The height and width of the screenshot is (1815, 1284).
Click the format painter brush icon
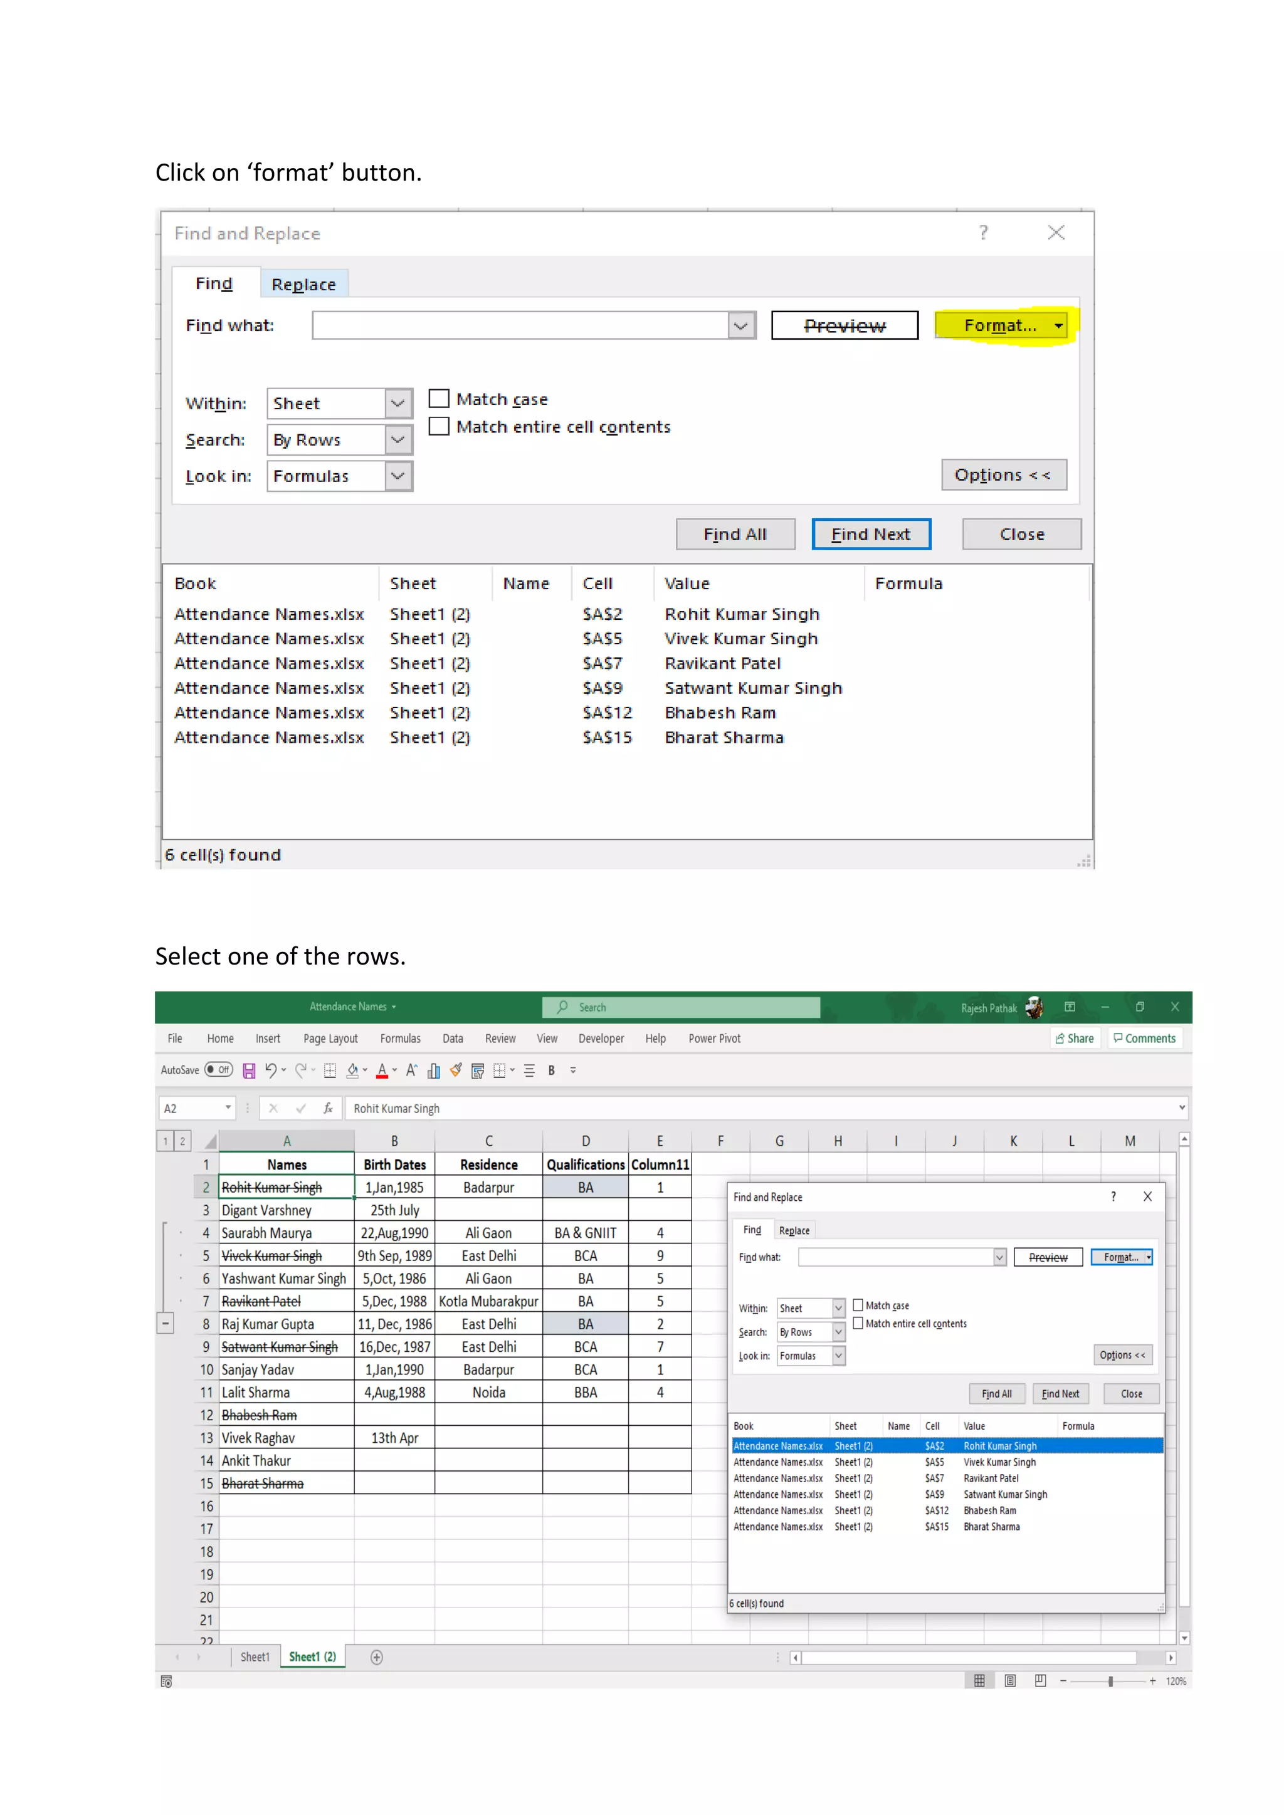[456, 1070]
